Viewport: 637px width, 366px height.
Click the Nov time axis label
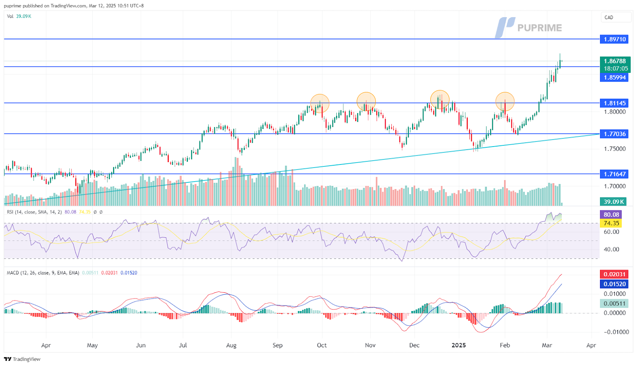pos(370,345)
